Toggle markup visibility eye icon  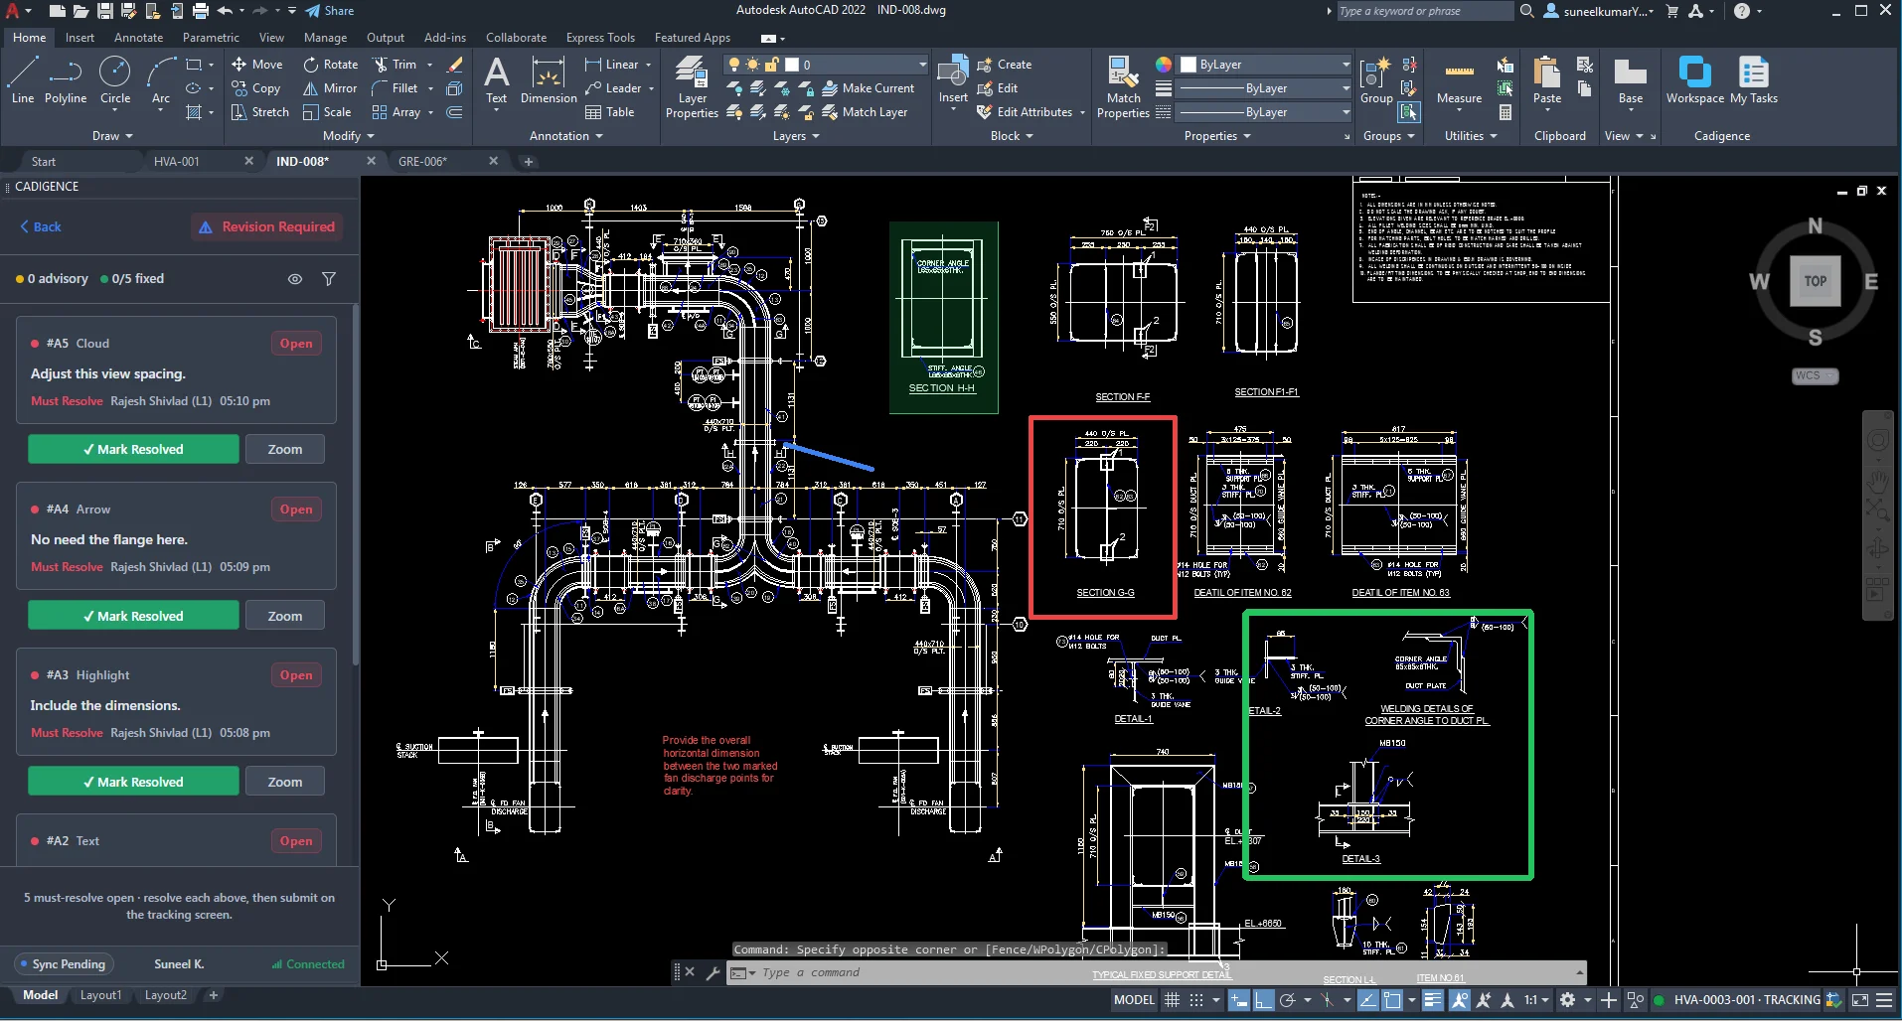click(x=295, y=279)
